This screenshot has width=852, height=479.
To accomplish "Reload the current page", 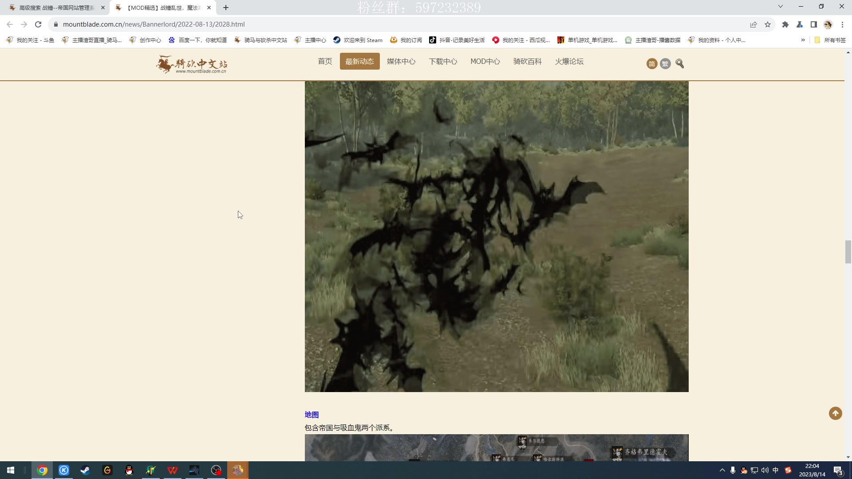I will tap(38, 24).
